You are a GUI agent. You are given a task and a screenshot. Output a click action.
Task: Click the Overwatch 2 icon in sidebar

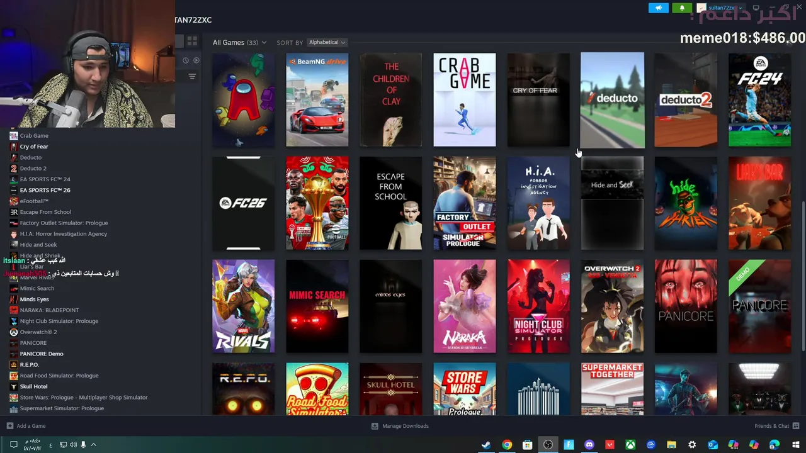(14, 332)
